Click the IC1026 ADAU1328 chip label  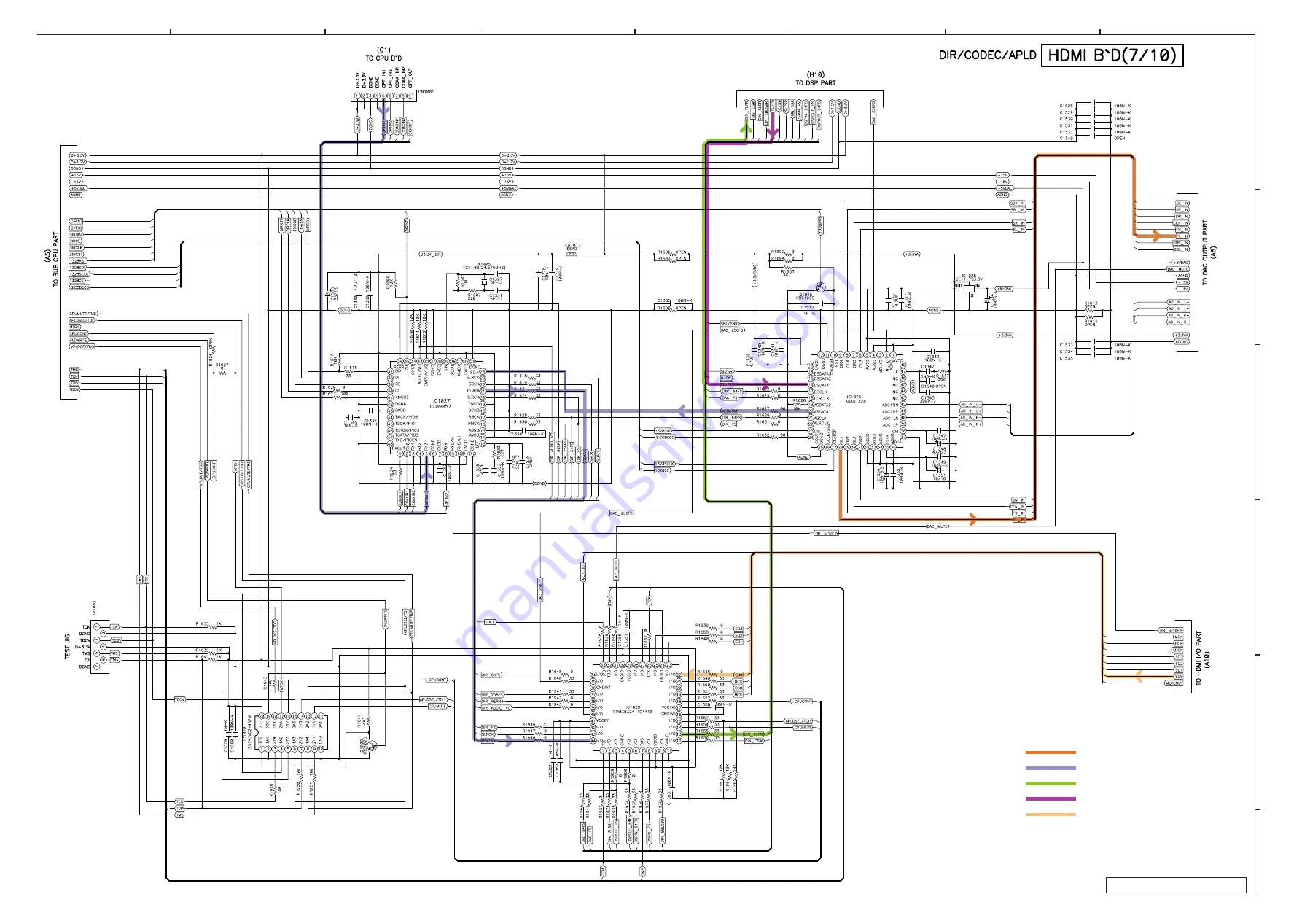tap(856, 399)
